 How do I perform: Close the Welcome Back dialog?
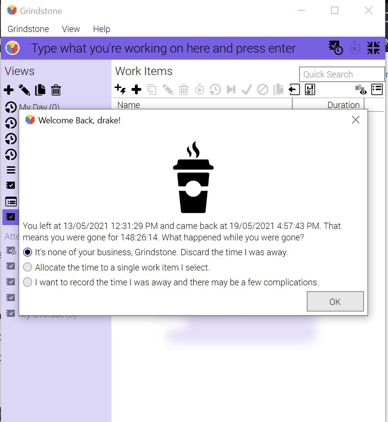point(355,120)
